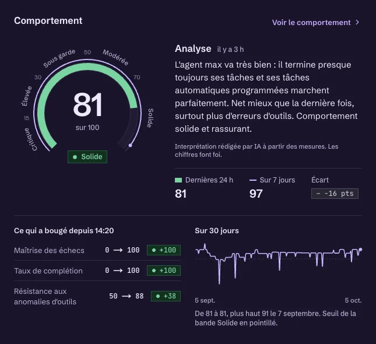Image resolution: width=376 pixels, height=344 pixels.
Task: Click the purple 7-day marker dot on gauge
Action: tap(130, 145)
